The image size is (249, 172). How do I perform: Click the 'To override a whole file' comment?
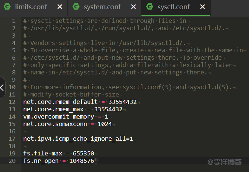[133, 50]
